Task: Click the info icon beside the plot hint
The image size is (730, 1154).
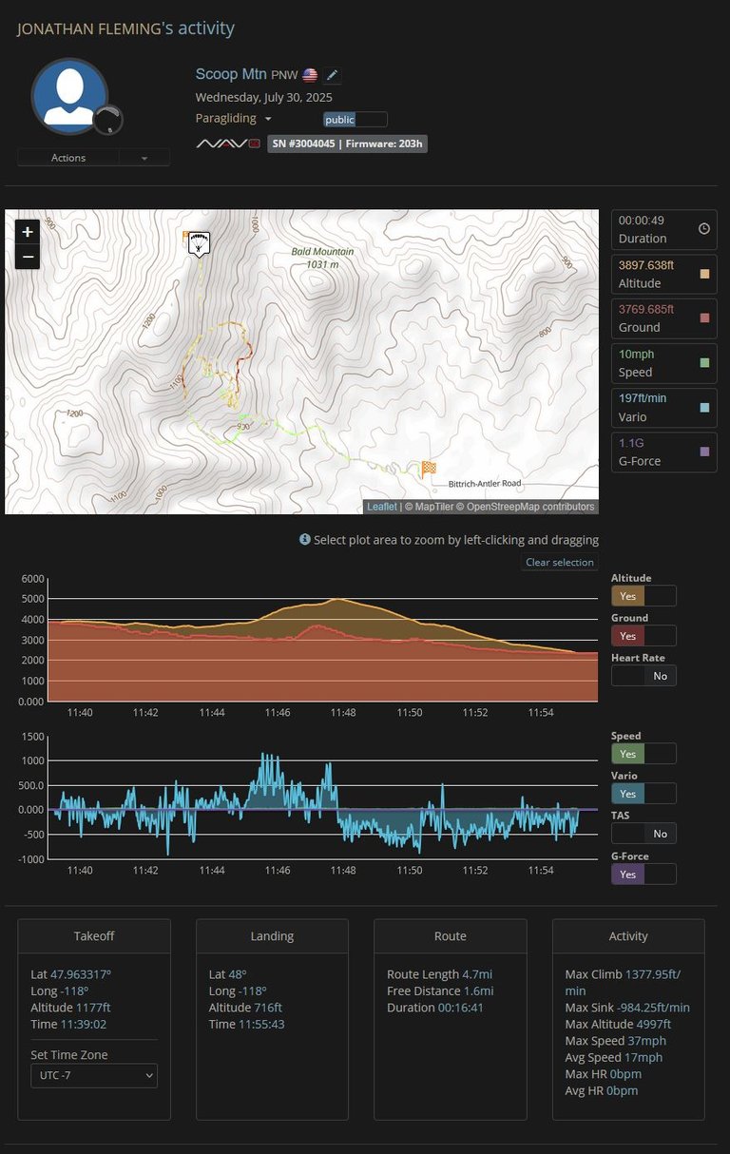Action: tap(305, 539)
